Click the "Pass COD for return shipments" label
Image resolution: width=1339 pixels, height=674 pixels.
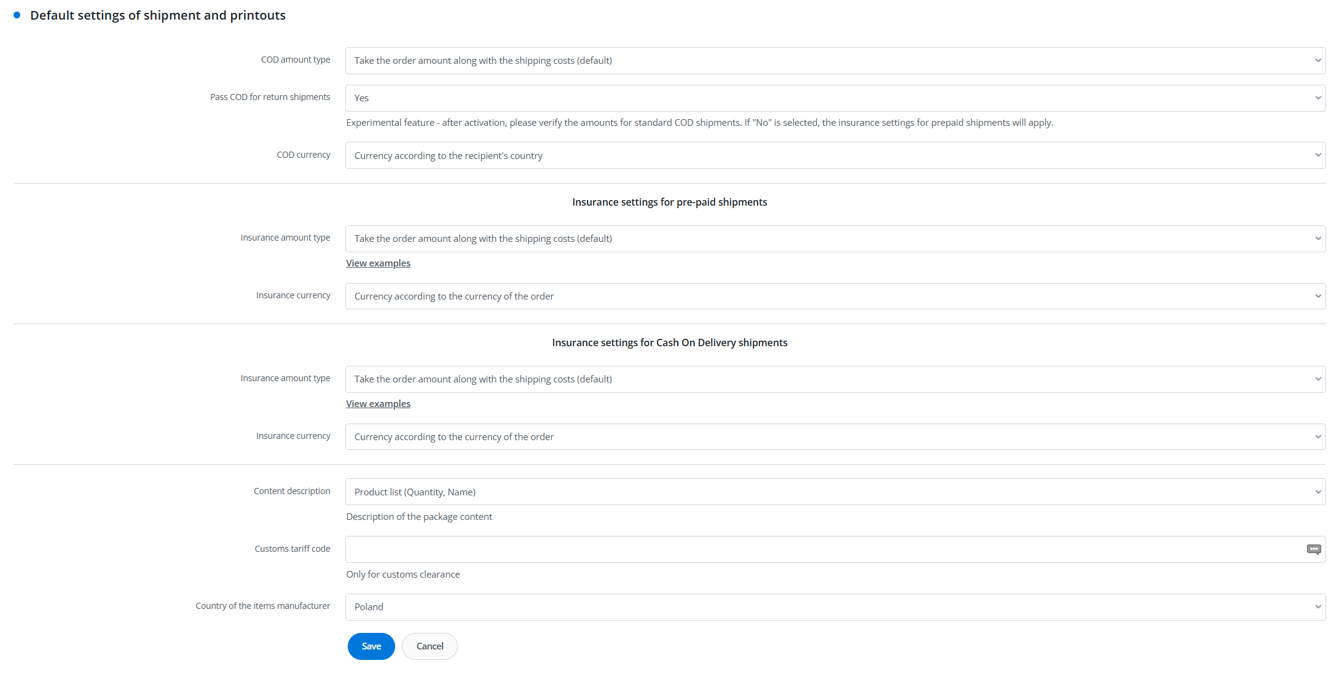[x=270, y=97]
